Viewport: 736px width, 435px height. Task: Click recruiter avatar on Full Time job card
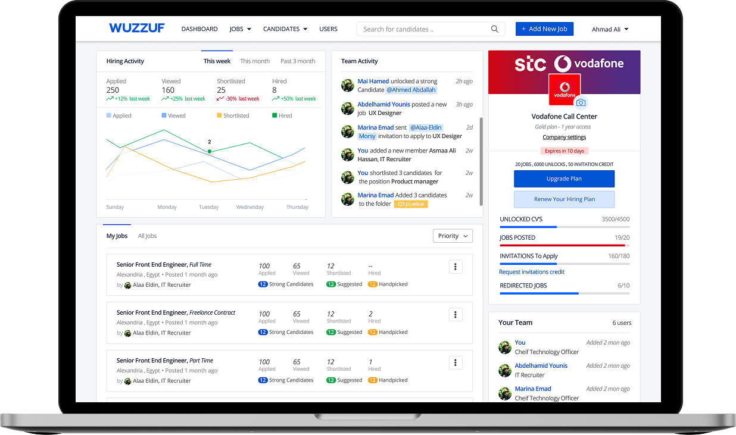(127, 285)
